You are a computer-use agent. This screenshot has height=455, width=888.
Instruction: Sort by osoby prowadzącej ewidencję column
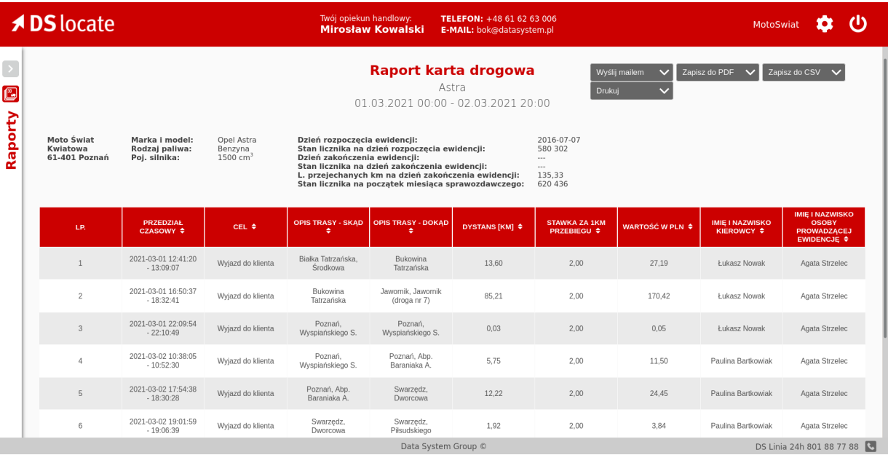tap(824, 227)
